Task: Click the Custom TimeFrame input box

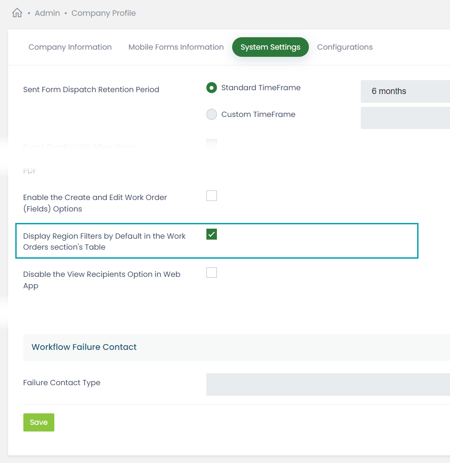Action: point(405,118)
